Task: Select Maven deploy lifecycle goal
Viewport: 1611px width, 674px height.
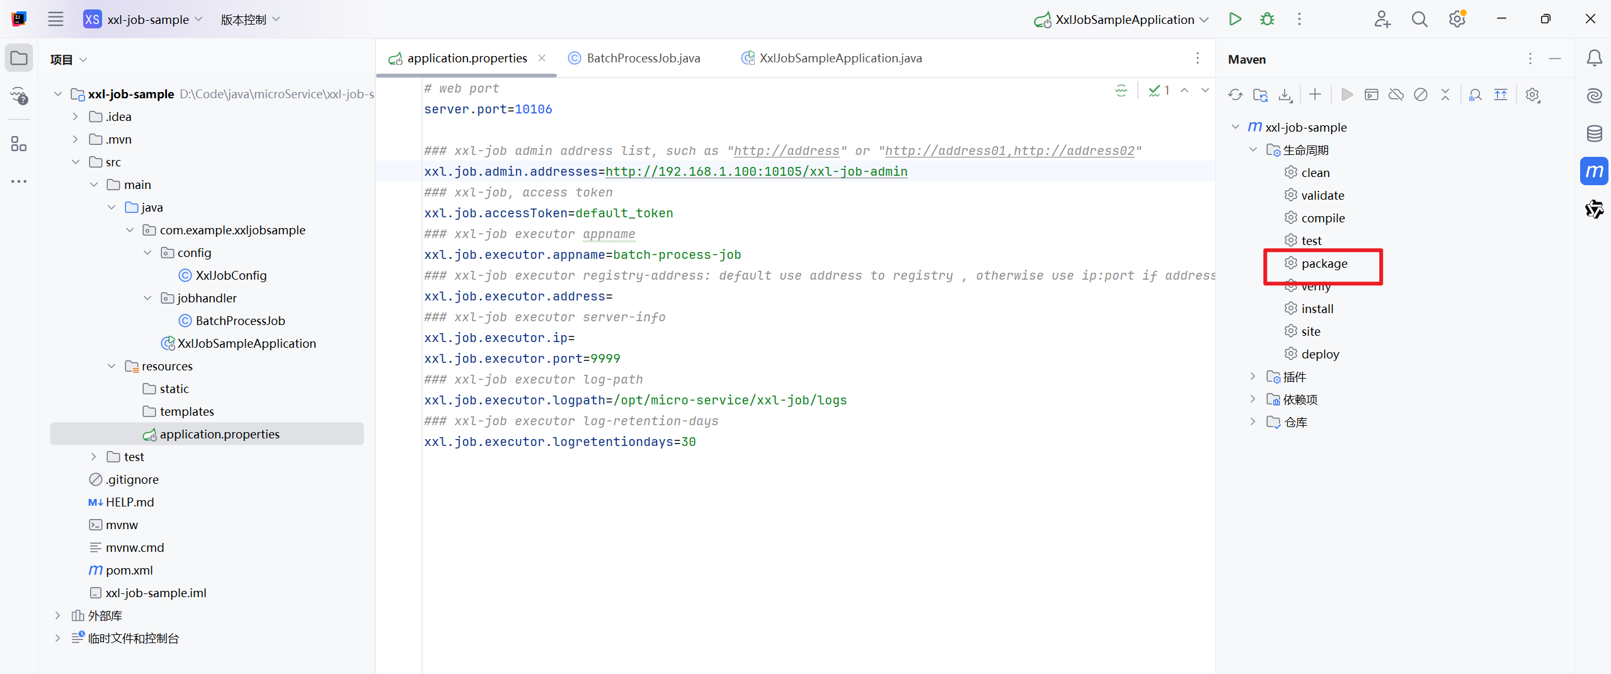Action: point(1320,354)
